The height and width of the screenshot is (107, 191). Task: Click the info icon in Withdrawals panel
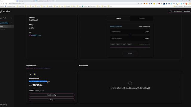tap(130, 83)
